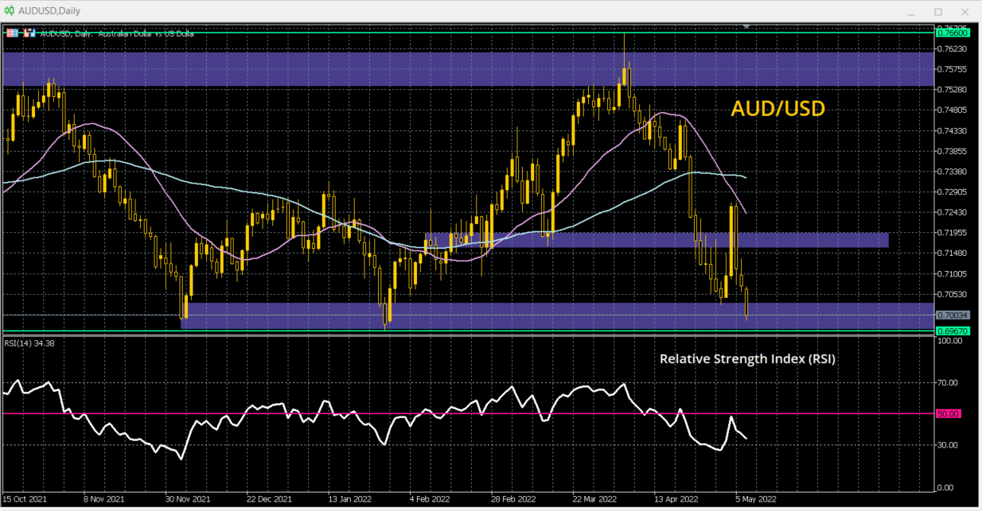Select the bottom purple support zone rectangle
This screenshot has height=511, width=982.
(556, 316)
